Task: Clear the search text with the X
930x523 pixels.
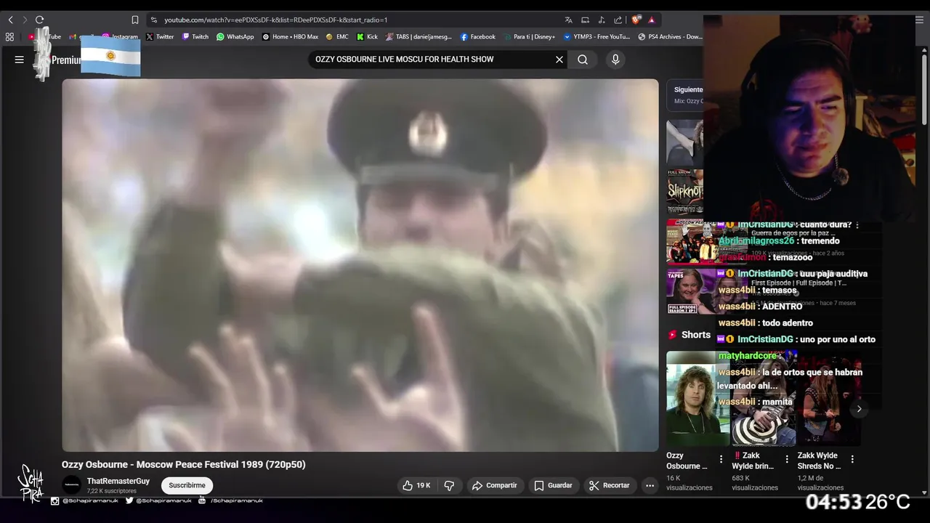Action: pos(559,60)
